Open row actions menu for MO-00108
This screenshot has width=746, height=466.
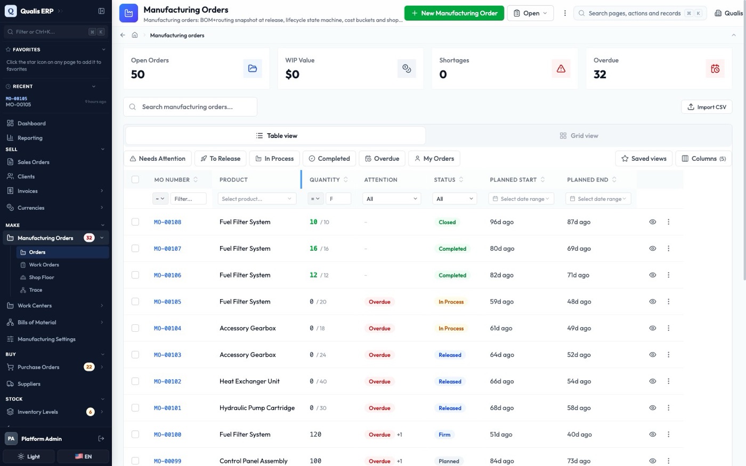[x=668, y=222]
